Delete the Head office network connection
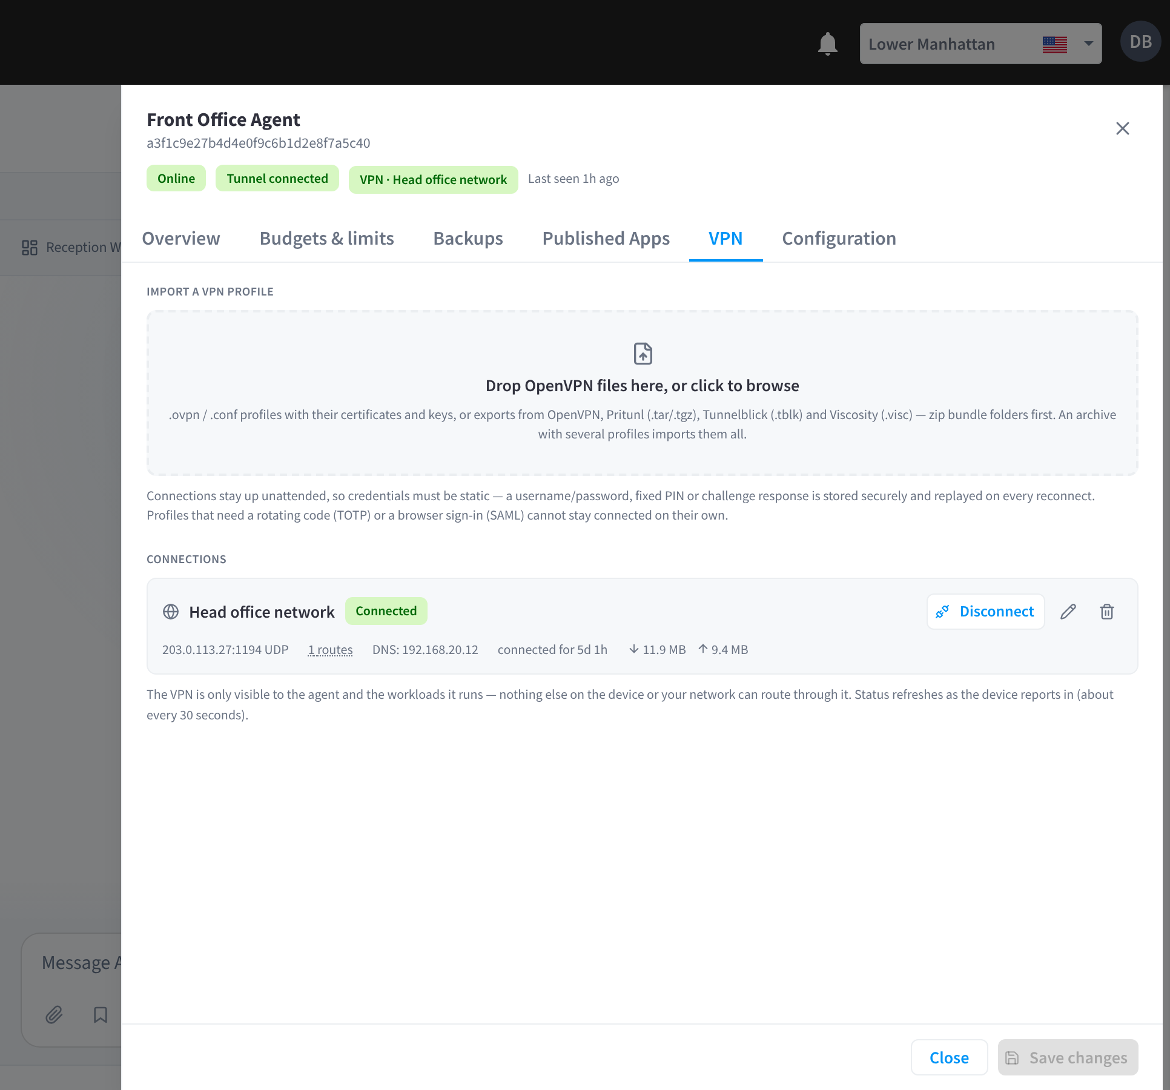Image resolution: width=1170 pixels, height=1090 pixels. click(1107, 612)
